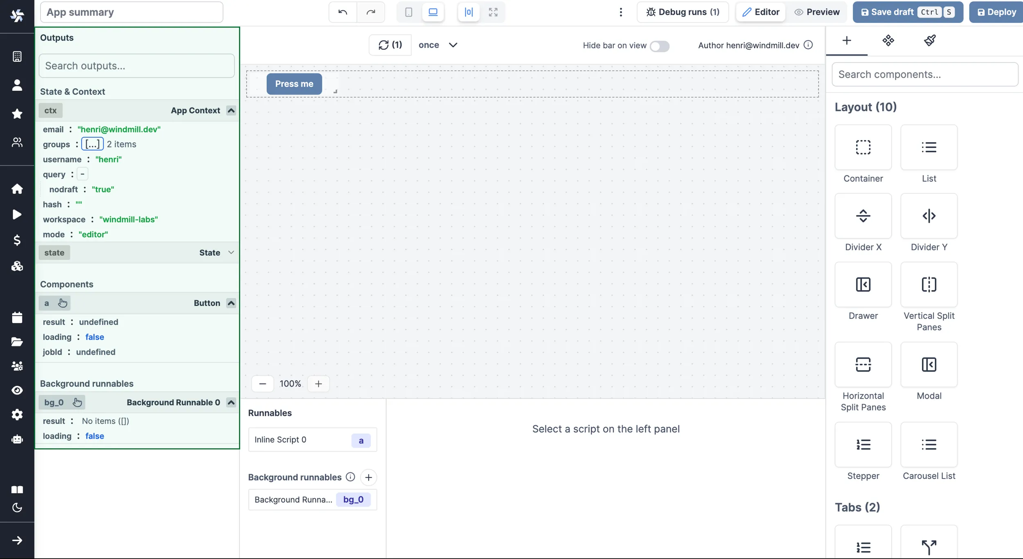
Task: Switch to desktop view toggle
Action: [x=433, y=12]
